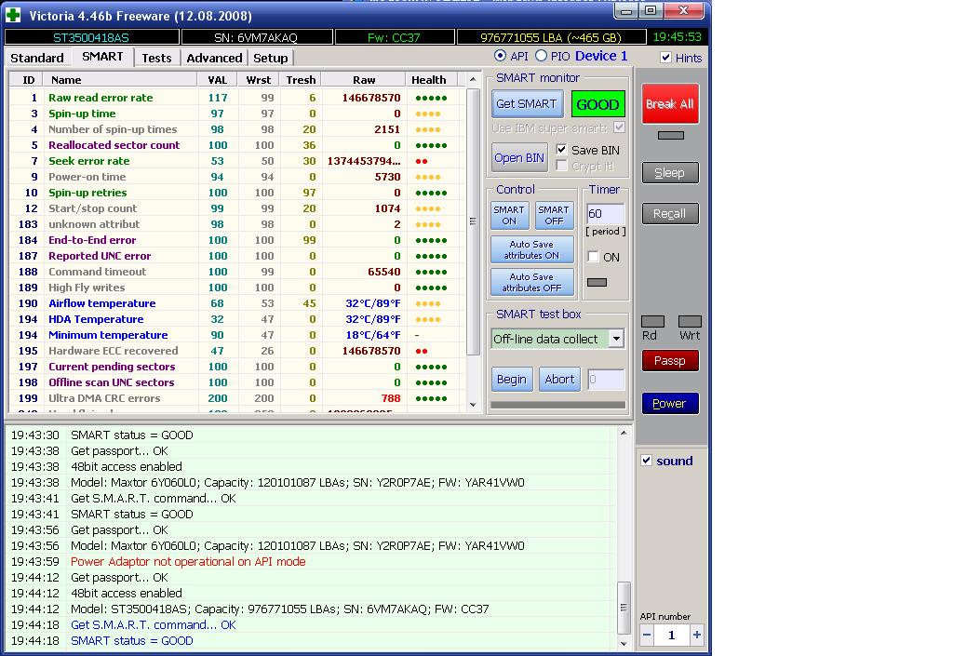Click the Recall button

click(670, 213)
